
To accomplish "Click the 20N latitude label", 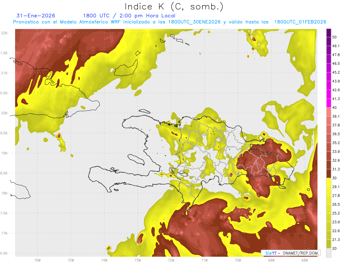I will [4, 113].
